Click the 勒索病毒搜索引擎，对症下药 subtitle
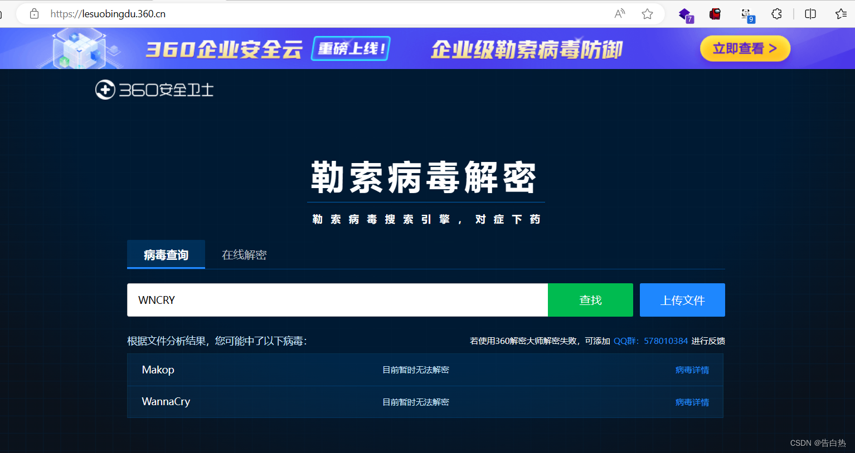 pyautogui.click(x=426, y=219)
